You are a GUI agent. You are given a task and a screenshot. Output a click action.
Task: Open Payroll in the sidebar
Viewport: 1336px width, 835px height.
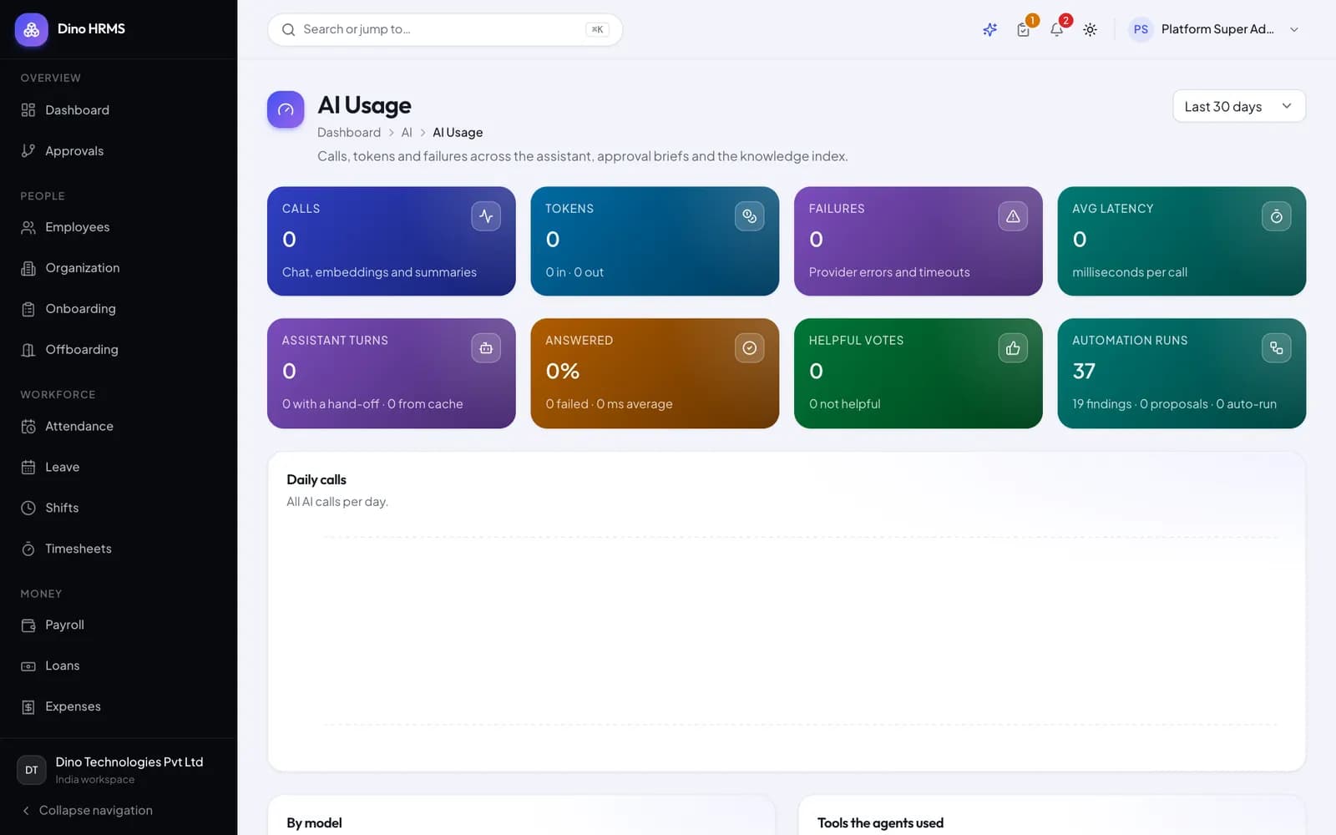click(x=119, y=625)
